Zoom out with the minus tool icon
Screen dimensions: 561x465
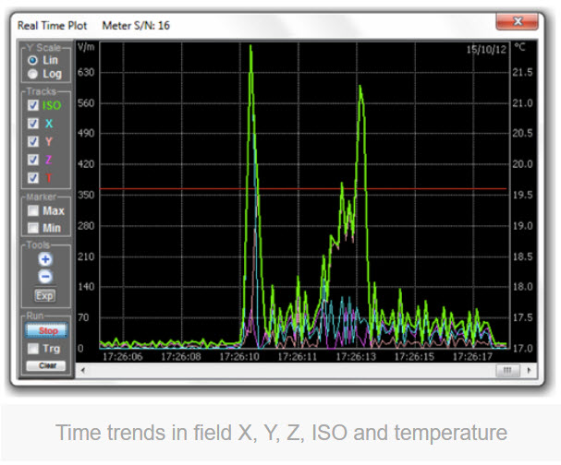[x=45, y=277]
